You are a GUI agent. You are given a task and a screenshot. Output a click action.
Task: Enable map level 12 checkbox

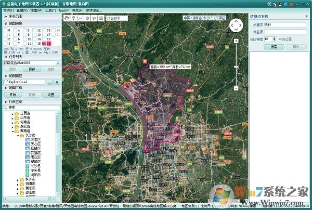(34, 30)
